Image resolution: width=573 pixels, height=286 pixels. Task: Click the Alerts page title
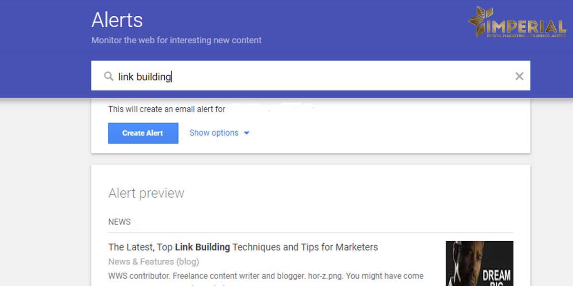point(117,20)
